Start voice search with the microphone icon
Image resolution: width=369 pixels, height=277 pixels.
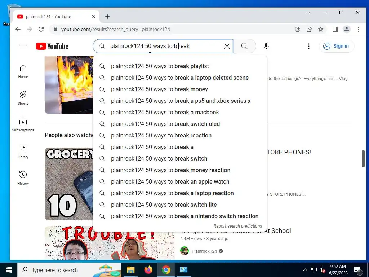pos(266,46)
